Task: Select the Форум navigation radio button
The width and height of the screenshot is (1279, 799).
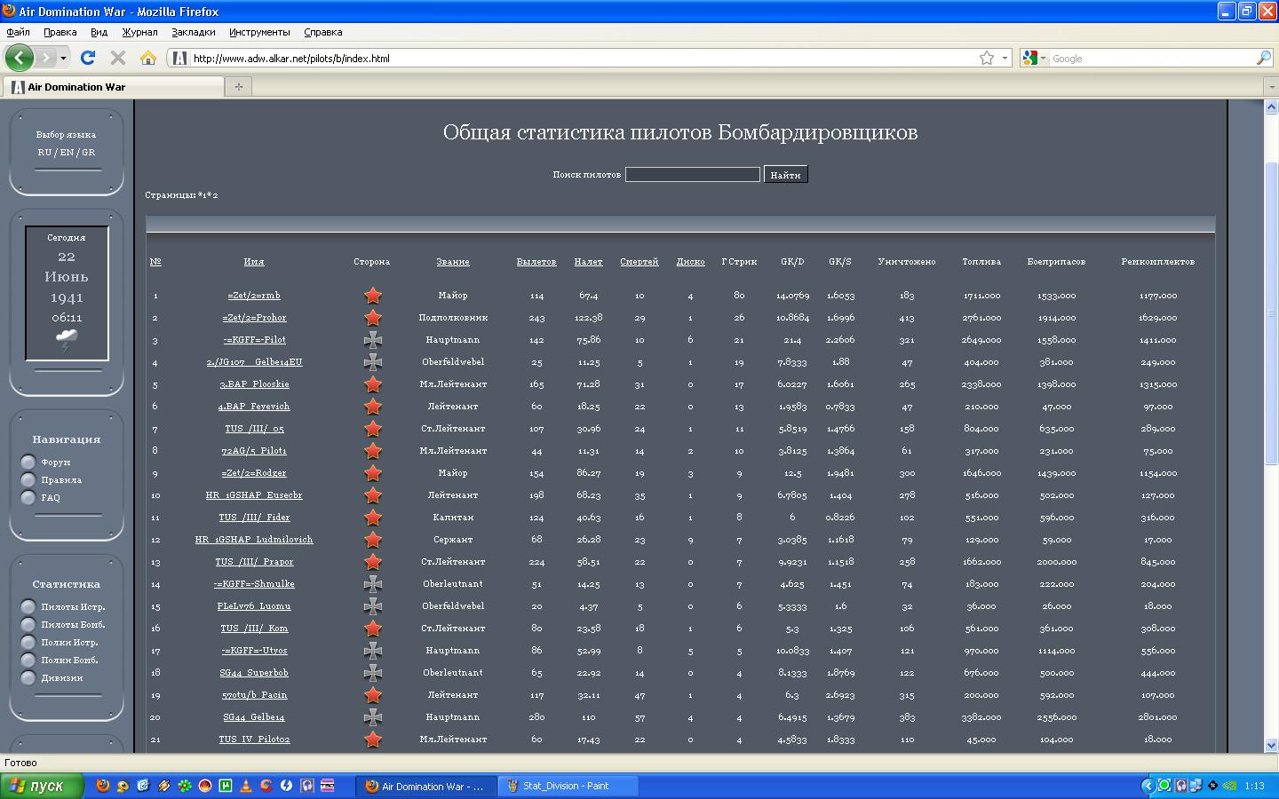Action: click(x=28, y=462)
